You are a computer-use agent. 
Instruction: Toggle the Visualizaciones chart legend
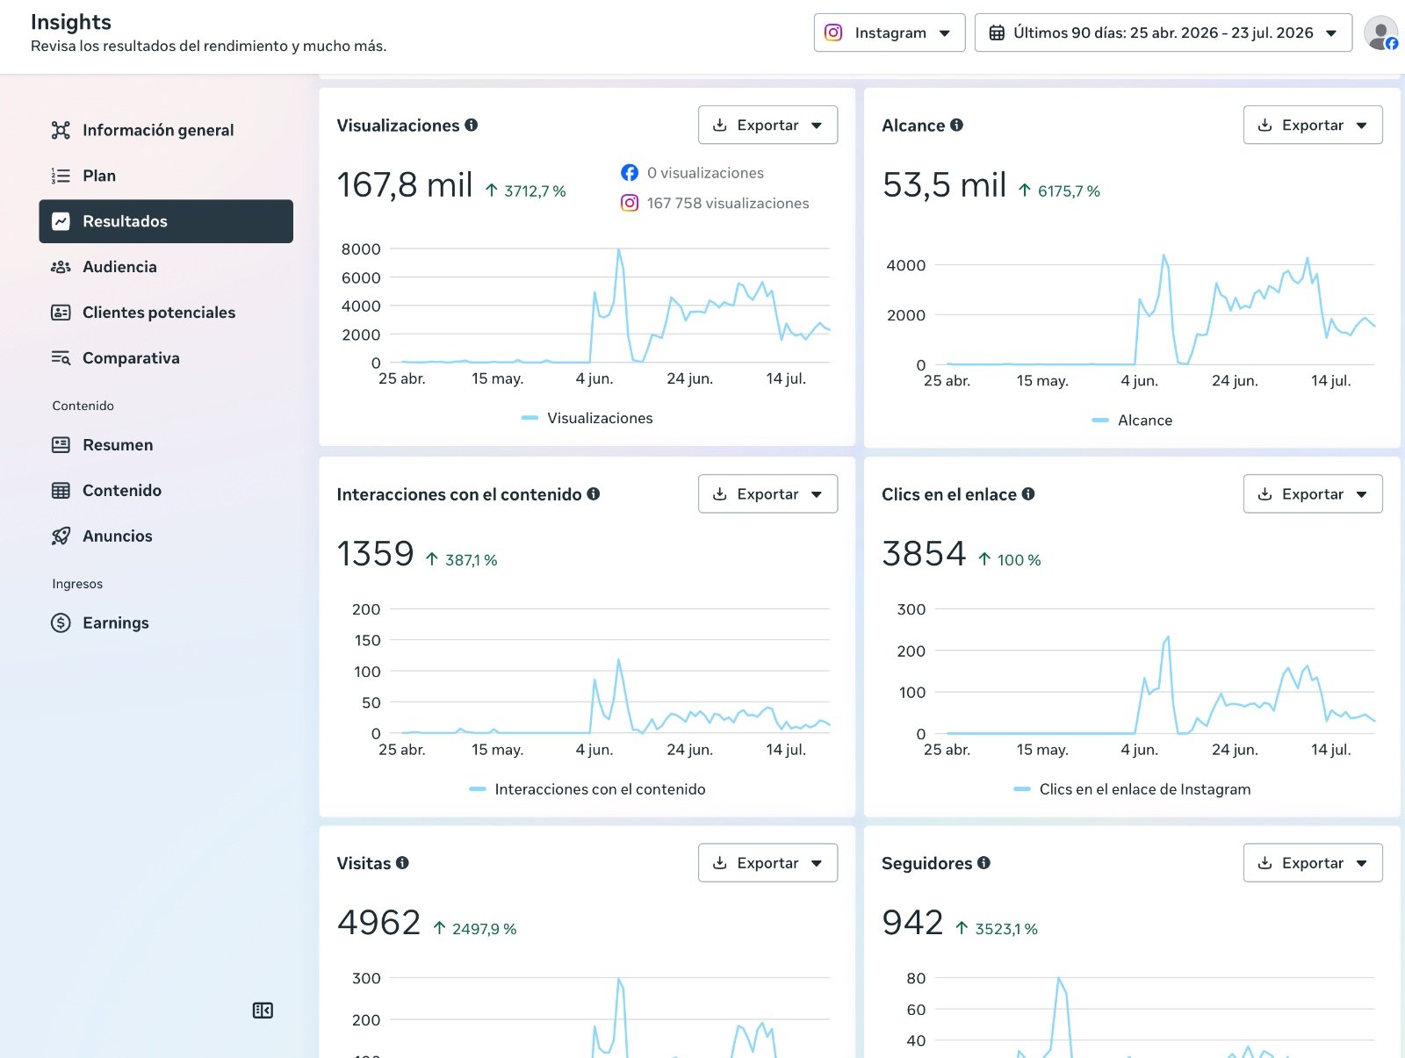point(587,418)
